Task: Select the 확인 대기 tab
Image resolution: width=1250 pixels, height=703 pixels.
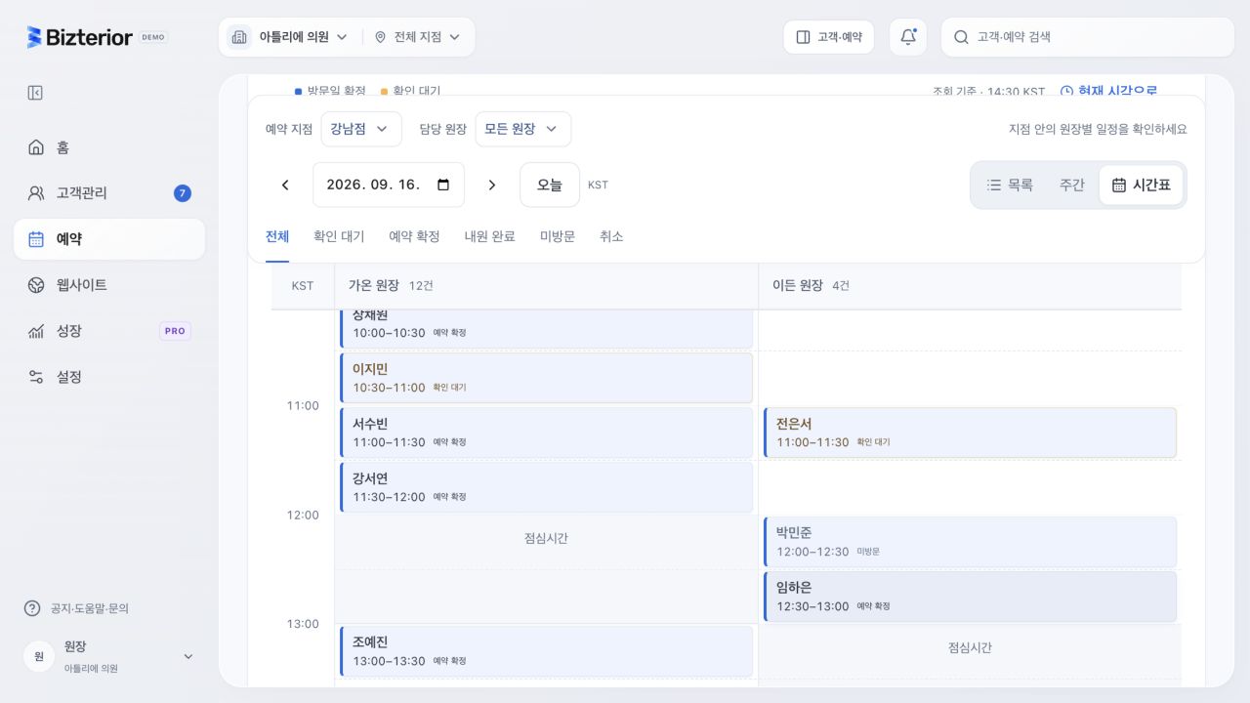Action: pyautogui.click(x=339, y=237)
